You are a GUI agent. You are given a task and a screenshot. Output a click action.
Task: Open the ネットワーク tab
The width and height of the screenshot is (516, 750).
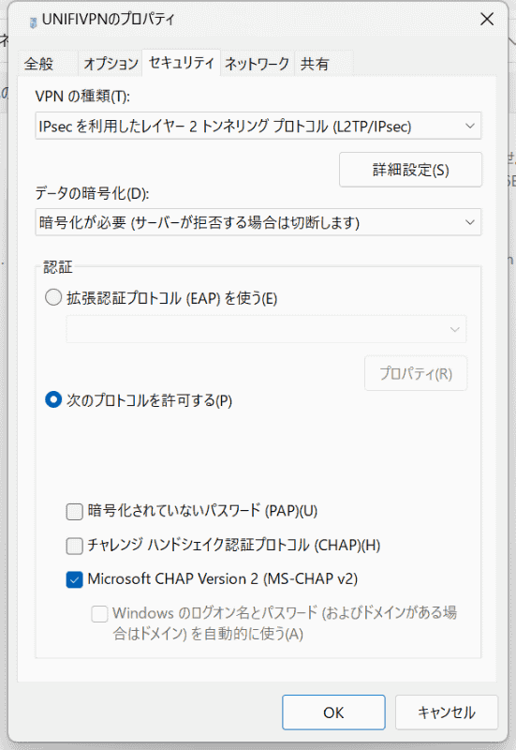click(257, 64)
